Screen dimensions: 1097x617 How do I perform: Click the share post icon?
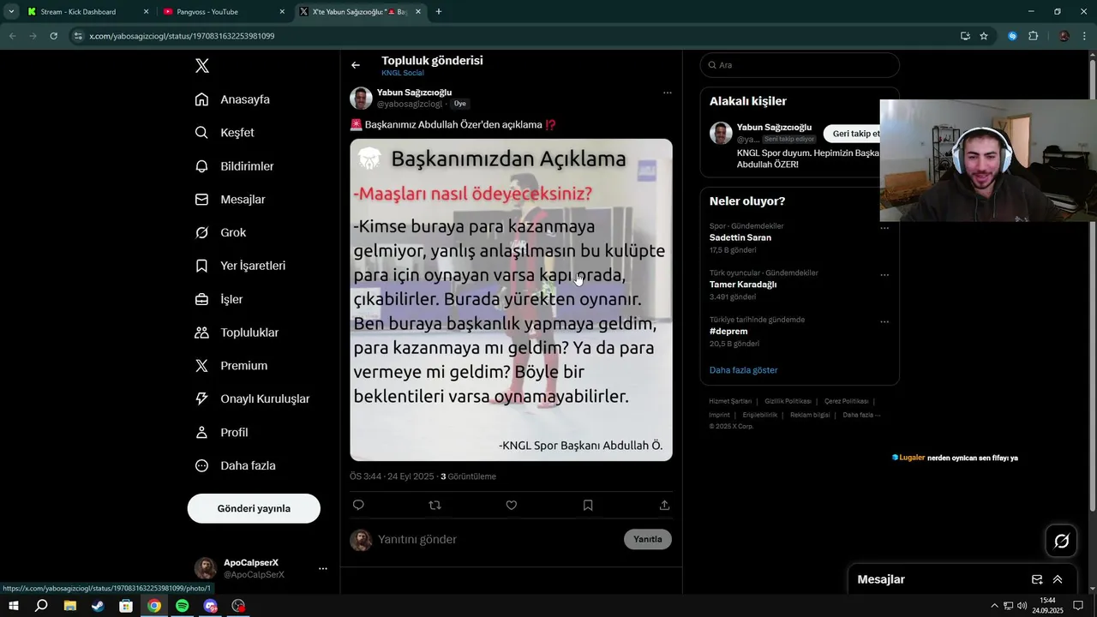(664, 506)
